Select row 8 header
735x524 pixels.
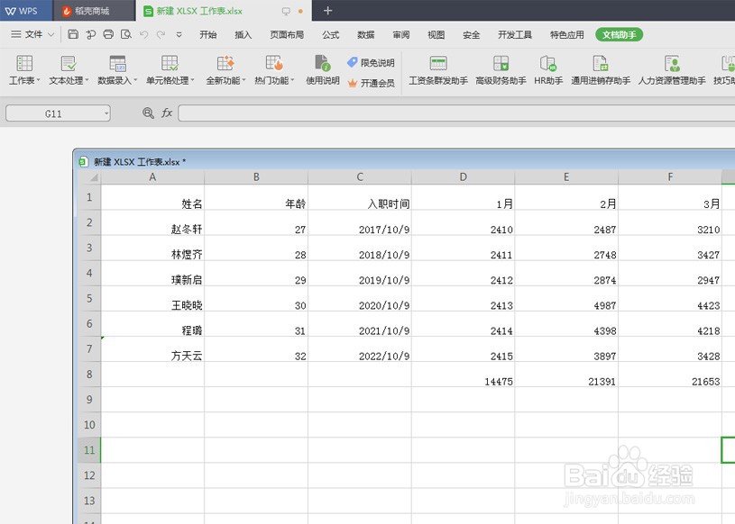pos(89,374)
